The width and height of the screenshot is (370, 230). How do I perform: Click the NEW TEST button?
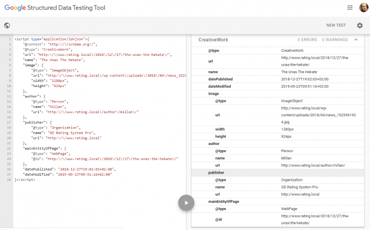tap(336, 25)
